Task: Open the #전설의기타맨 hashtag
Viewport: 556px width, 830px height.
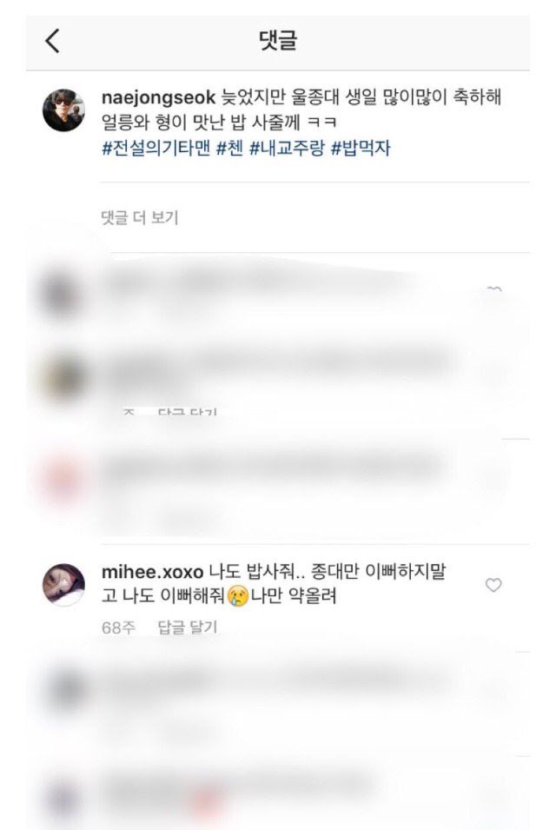Action: coord(156,148)
